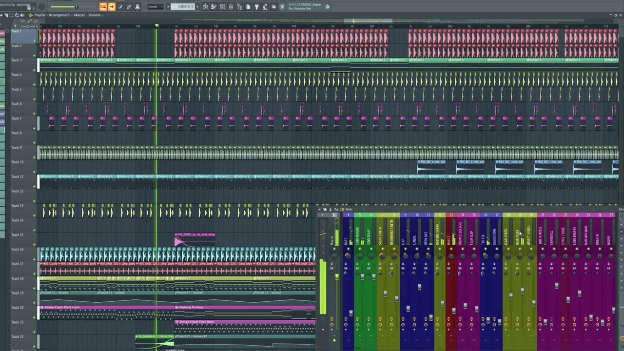
Task: Mute playlist Track 1
Action: [x=34, y=40]
